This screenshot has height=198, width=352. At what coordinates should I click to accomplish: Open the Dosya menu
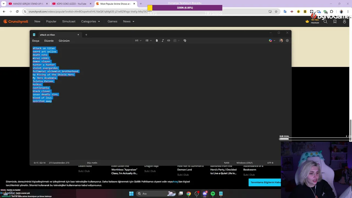point(35,41)
